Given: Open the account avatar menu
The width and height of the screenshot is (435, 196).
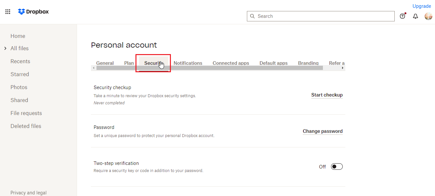Looking at the screenshot, I should pos(429,16).
